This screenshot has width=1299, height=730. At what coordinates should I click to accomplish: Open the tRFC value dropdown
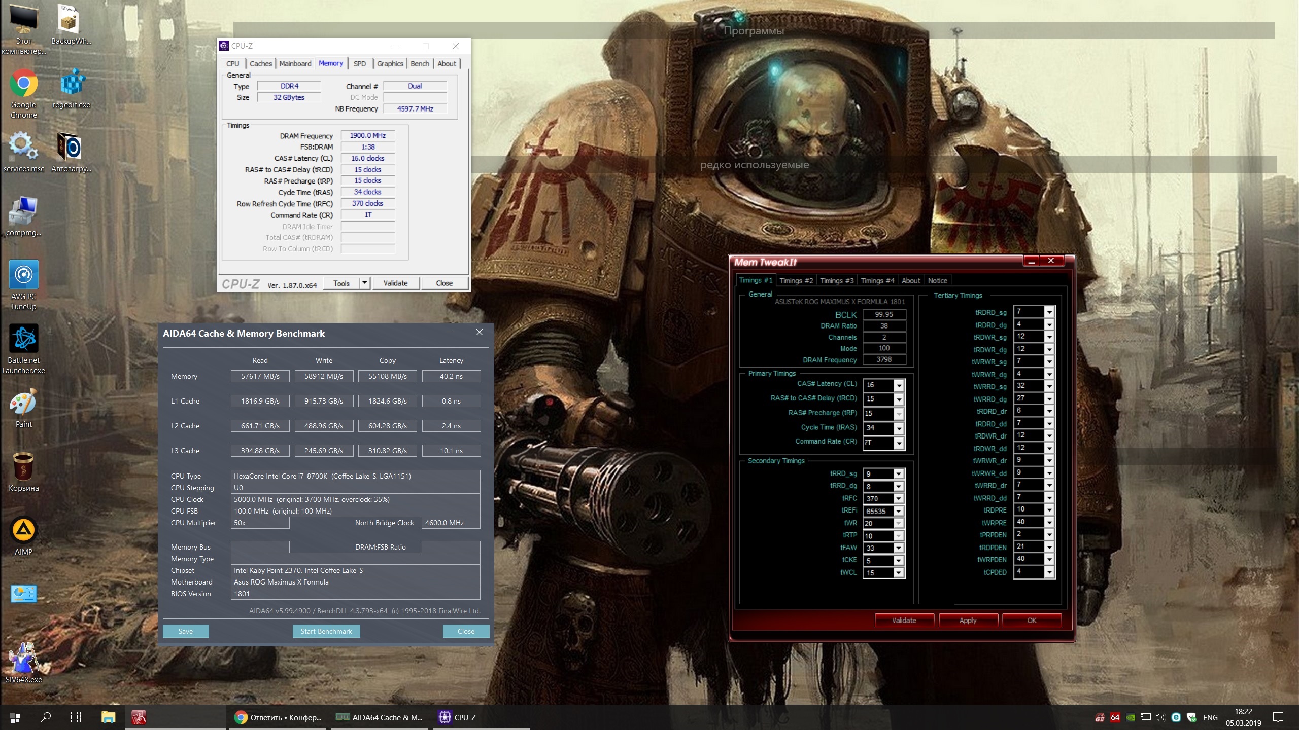click(x=899, y=499)
